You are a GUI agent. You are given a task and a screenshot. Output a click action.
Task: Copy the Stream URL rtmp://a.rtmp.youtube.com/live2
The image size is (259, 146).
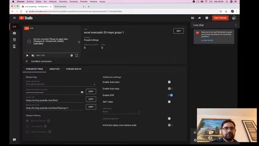click(x=91, y=99)
